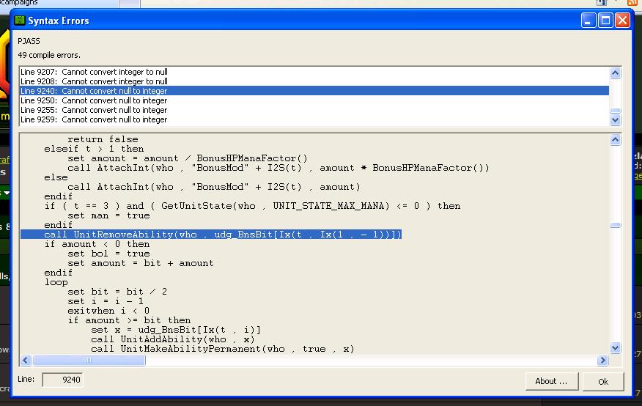The height and width of the screenshot is (406, 642).
Task: Click the error list scrollbar thumb
Action: point(615,111)
